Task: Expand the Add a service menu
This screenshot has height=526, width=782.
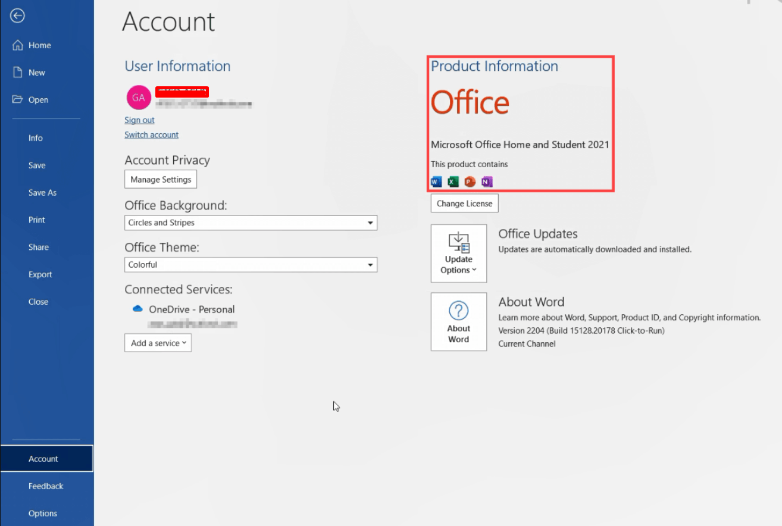Action: point(158,343)
